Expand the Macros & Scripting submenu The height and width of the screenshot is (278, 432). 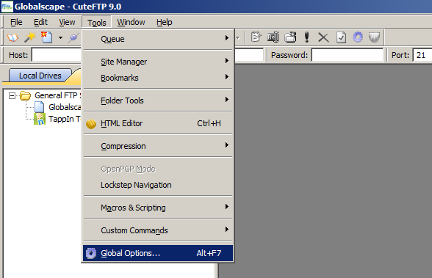click(158, 208)
